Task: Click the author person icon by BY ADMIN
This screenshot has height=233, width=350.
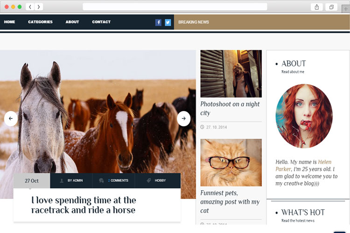Action: click(62, 181)
